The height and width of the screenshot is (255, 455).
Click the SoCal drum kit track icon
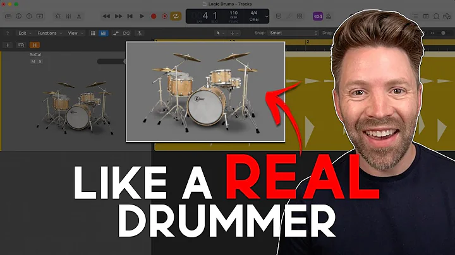pos(76,108)
